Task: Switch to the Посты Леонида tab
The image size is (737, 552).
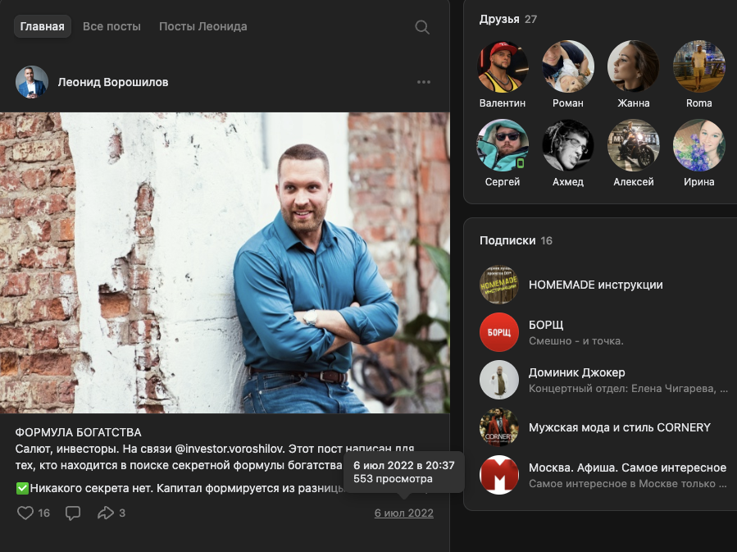Action: pyautogui.click(x=203, y=26)
